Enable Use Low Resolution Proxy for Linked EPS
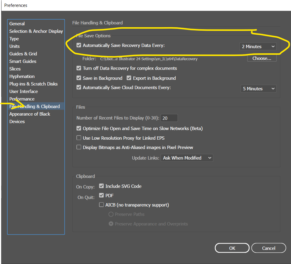 (x=79, y=138)
